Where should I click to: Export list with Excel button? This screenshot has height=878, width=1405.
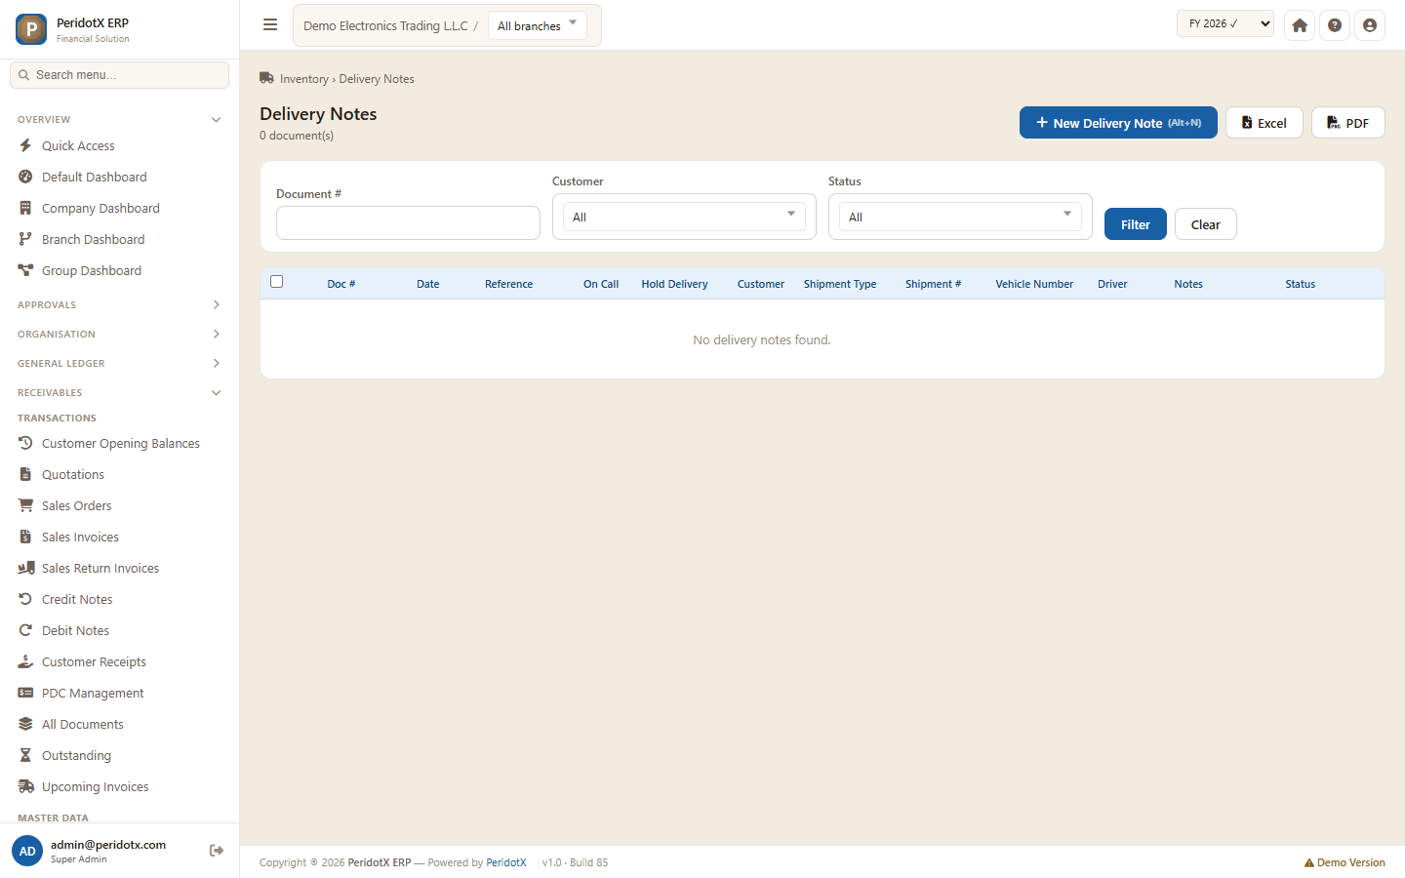click(1264, 123)
